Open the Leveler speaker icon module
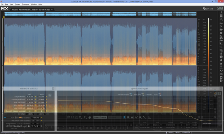Viewport: 224px width, 134px height. pos(221,60)
